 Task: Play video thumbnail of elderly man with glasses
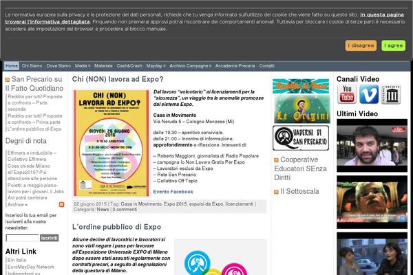coord(372,202)
